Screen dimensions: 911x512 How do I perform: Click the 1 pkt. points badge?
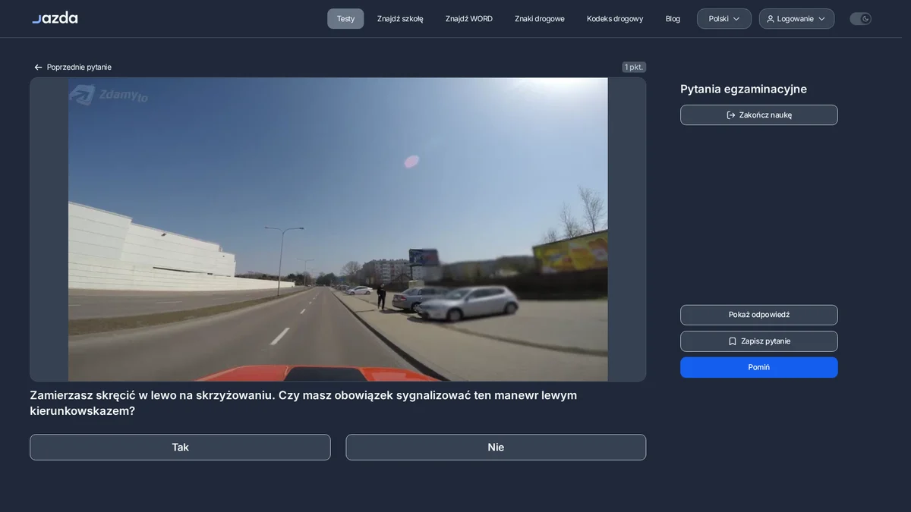634,68
